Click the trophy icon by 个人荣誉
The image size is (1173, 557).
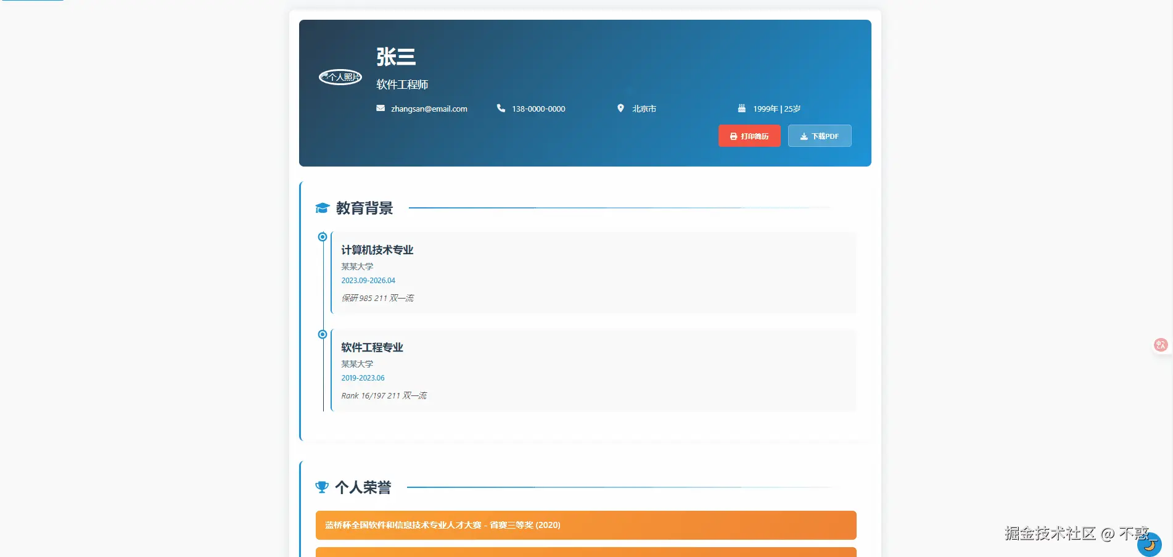pyautogui.click(x=321, y=487)
